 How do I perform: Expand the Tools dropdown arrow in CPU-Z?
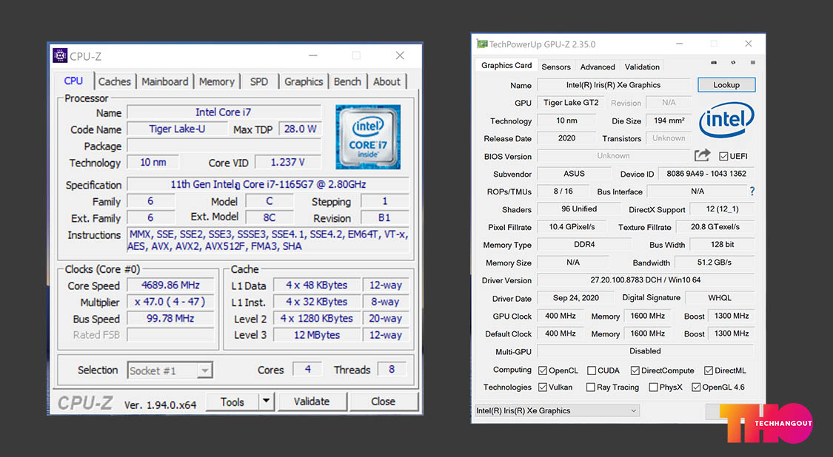tap(267, 402)
